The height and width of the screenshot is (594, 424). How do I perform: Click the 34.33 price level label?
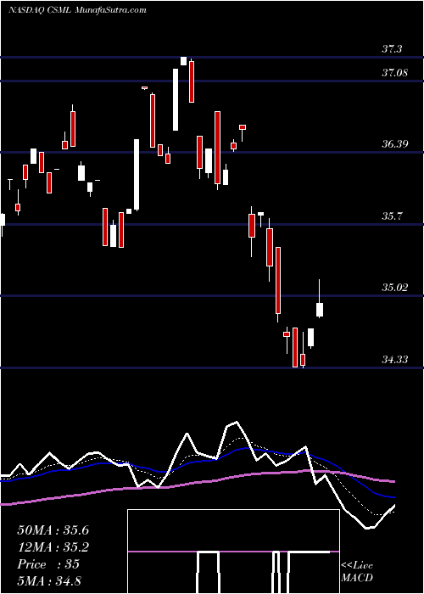(x=394, y=359)
